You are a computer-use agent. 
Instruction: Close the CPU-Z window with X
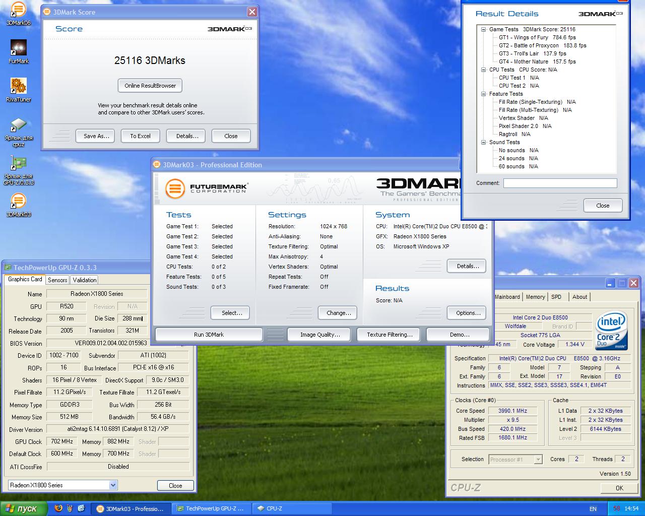pyautogui.click(x=633, y=283)
